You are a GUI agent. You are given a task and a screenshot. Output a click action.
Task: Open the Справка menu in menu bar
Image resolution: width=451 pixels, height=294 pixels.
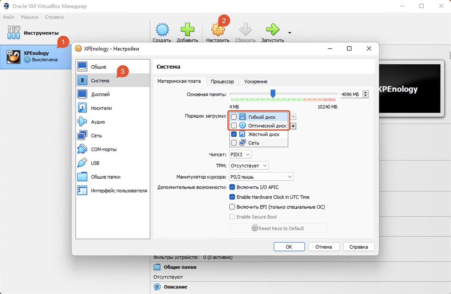(x=54, y=17)
